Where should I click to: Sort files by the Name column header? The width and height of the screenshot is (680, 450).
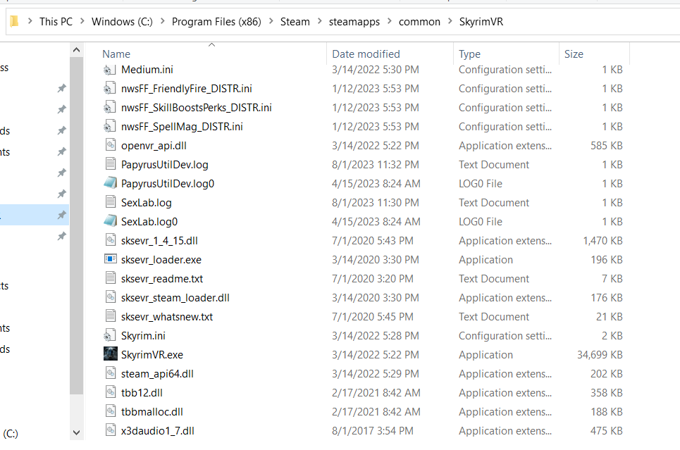pos(116,54)
